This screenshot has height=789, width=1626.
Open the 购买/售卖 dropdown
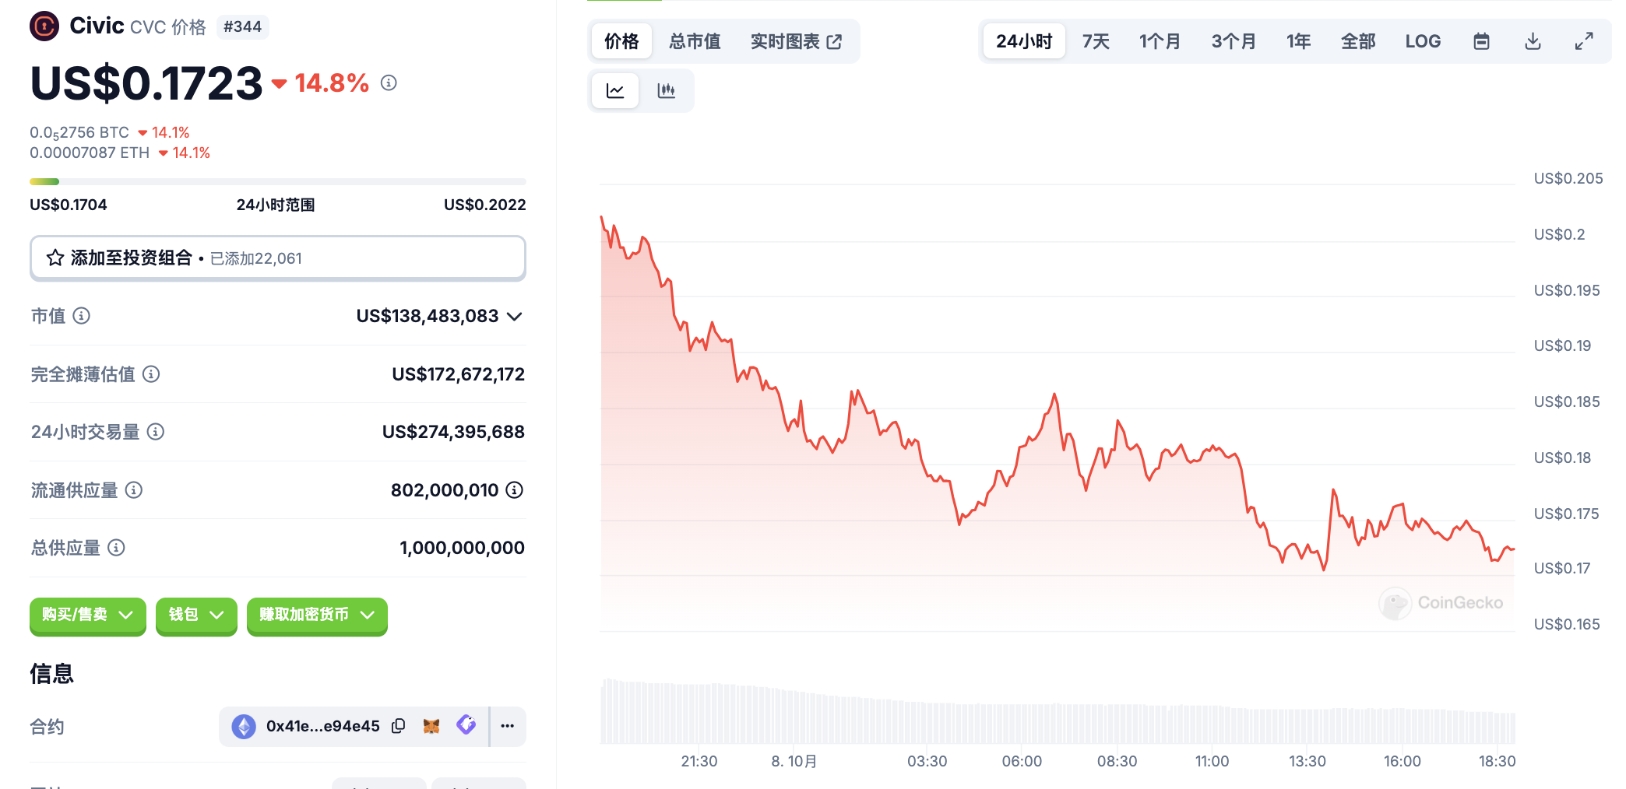[x=87, y=615]
